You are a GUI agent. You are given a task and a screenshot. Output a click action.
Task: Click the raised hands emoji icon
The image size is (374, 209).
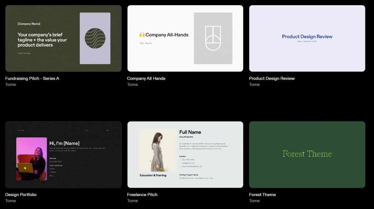coord(142,35)
